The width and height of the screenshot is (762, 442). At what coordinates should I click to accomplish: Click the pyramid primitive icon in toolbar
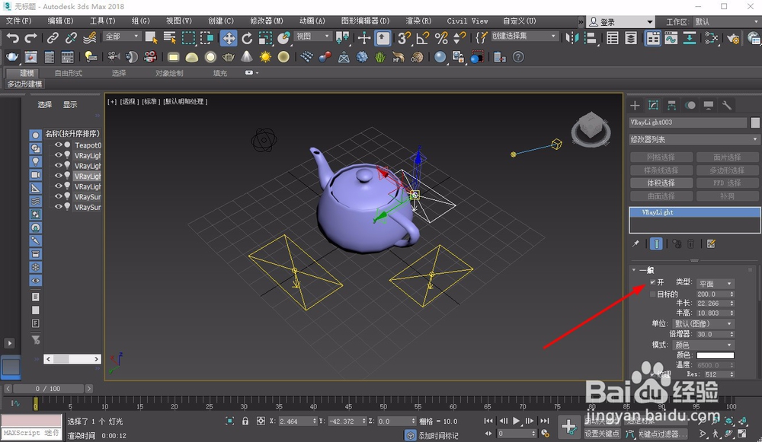click(247, 57)
